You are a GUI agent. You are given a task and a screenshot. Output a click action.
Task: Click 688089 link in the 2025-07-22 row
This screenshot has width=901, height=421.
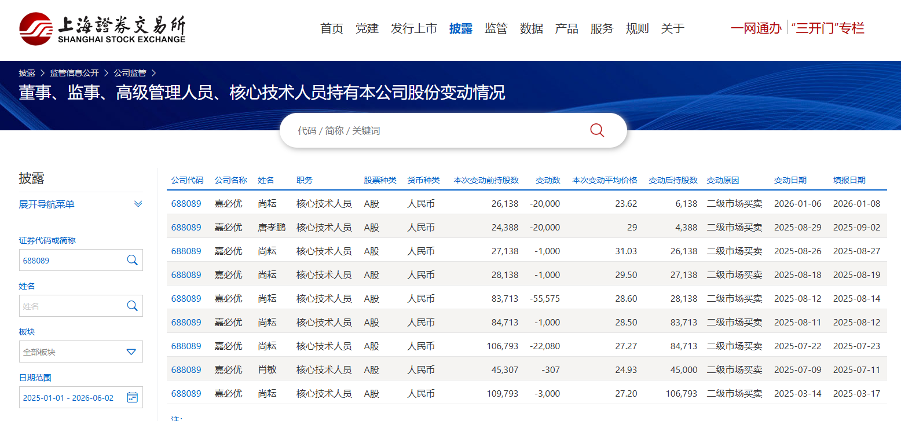point(186,346)
